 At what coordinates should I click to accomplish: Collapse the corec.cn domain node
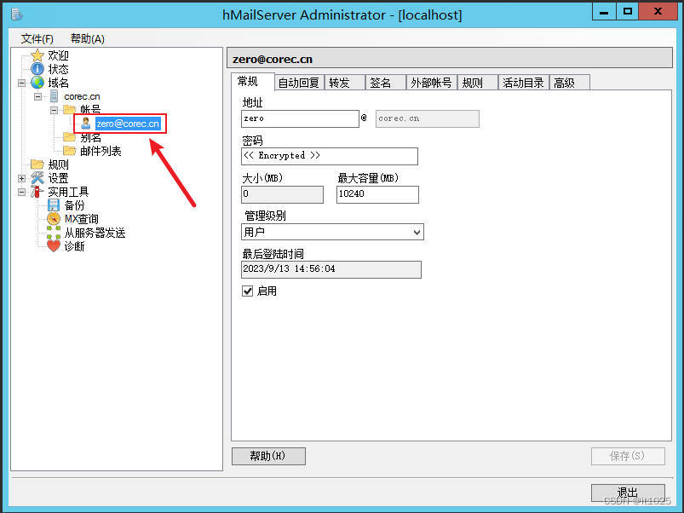click(x=38, y=96)
